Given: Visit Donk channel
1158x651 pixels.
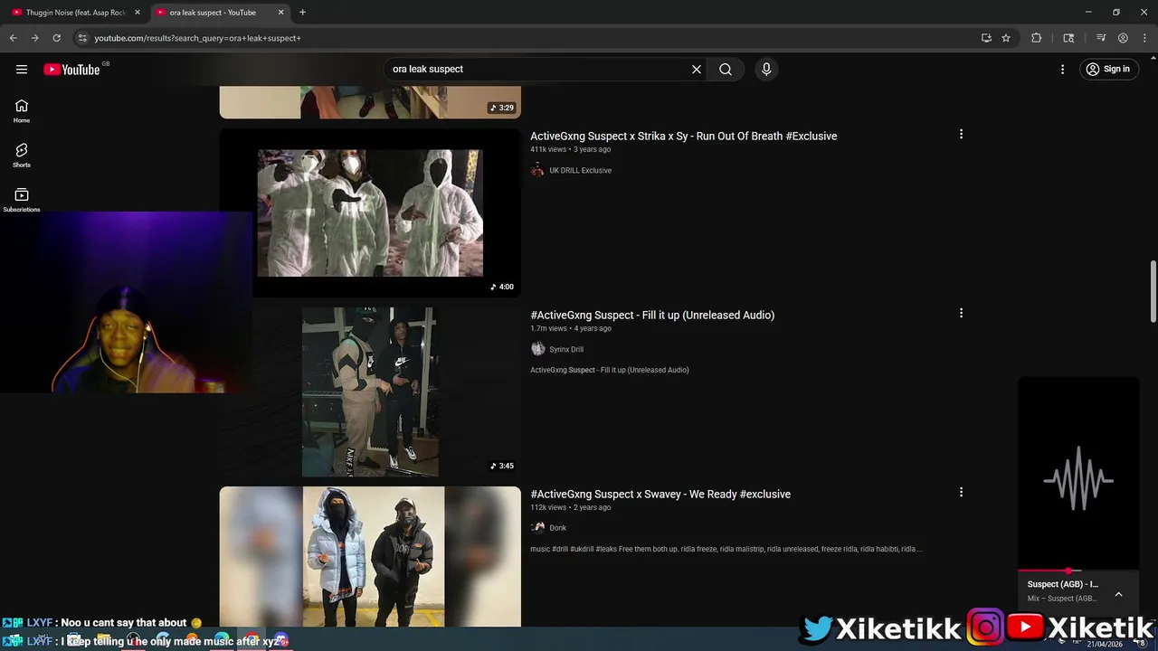Looking at the screenshot, I should tap(557, 528).
